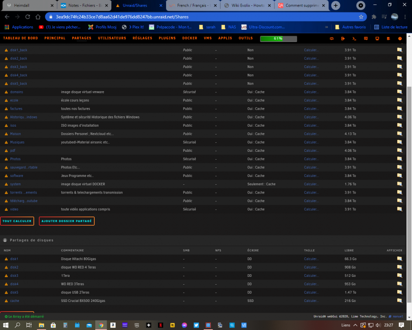This screenshot has width=412, height=330.
Task: Bookmark this page with the star icon
Action: pyautogui.click(x=361, y=17)
